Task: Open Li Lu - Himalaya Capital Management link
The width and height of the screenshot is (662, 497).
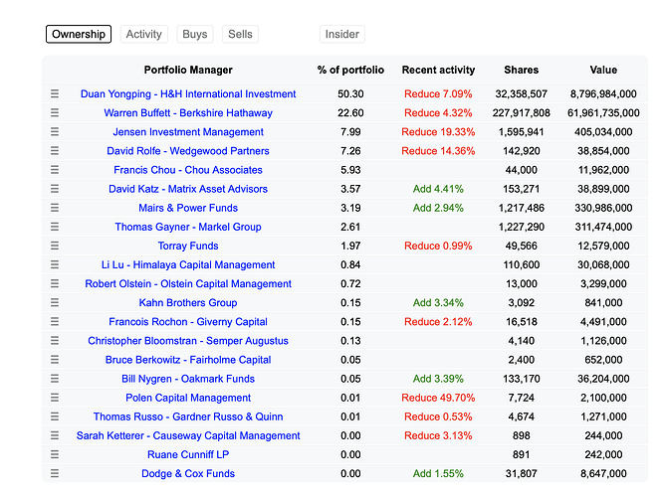Action: point(188,264)
